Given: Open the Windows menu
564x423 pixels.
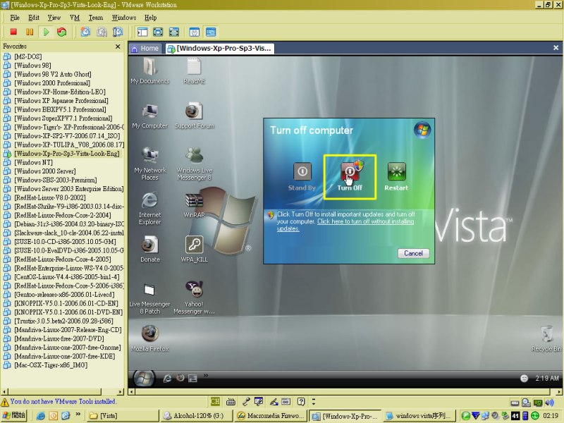Looking at the screenshot, I should pos(124,17).
